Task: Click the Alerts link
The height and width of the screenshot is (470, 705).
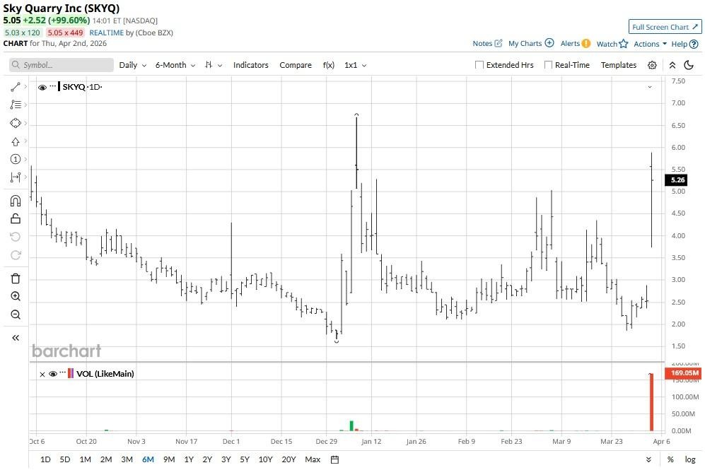Action: tap(575, 44)
